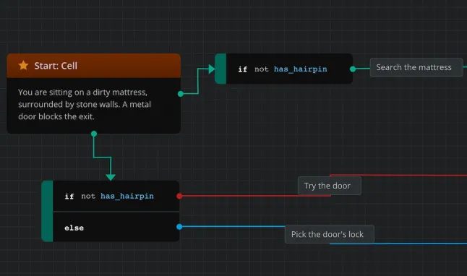Image resolution: width=467 pixels, height=276 pixels.
Task: Click the red output port of lower if branch
Action: coord(179,196)
